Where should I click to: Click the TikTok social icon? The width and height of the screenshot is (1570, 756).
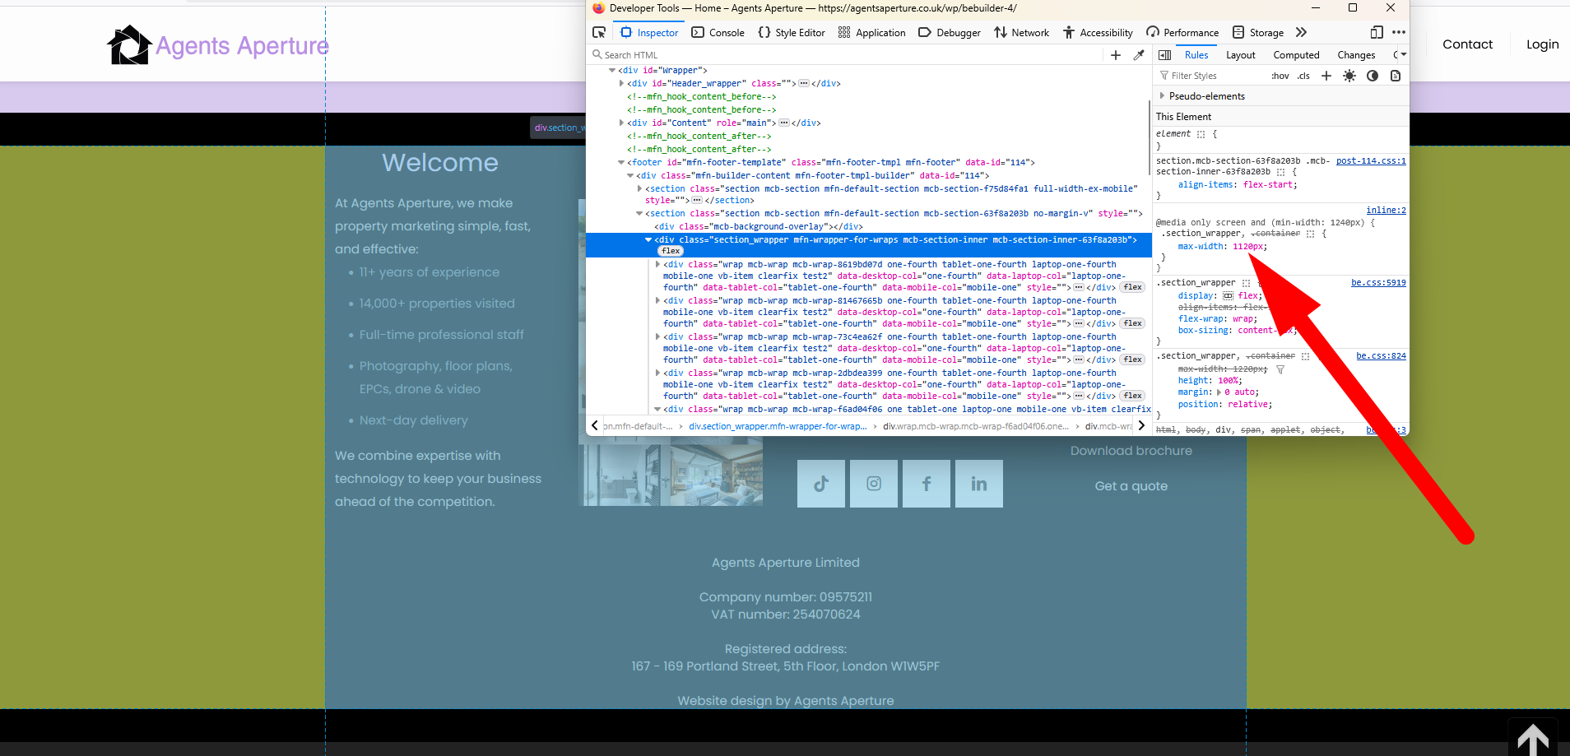[820, 484]
